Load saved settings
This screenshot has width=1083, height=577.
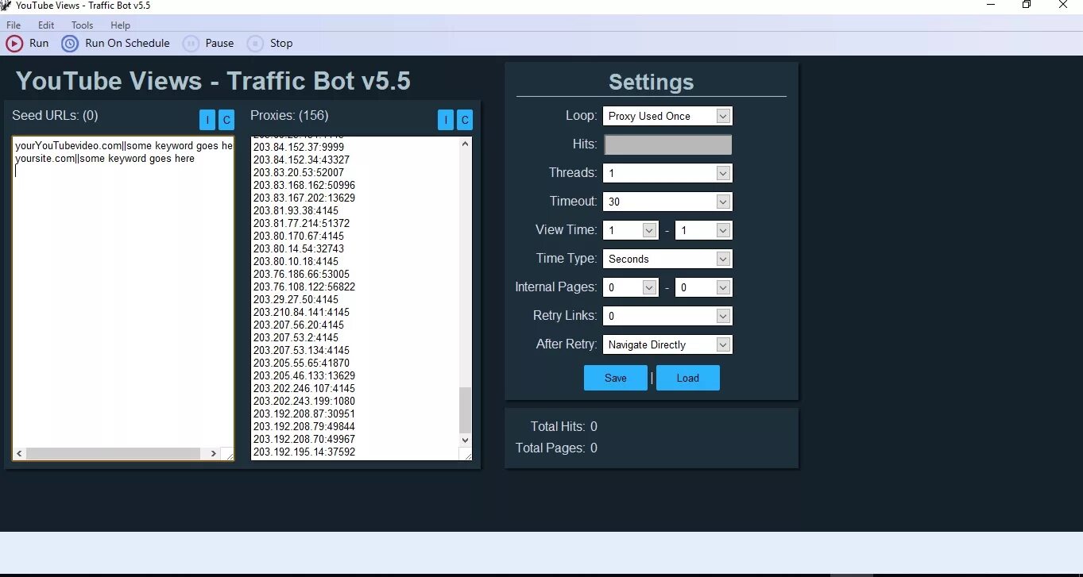[x=688, y=378]
